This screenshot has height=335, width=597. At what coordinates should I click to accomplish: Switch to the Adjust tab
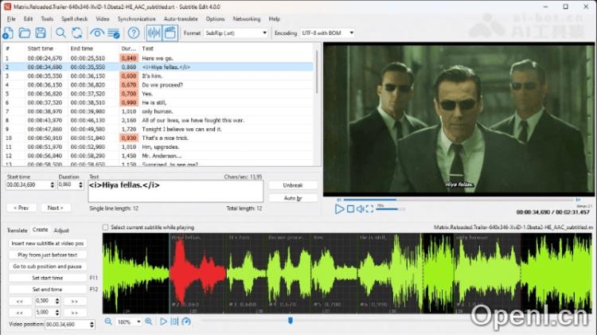pyautogui.click(x=61, y=230)
